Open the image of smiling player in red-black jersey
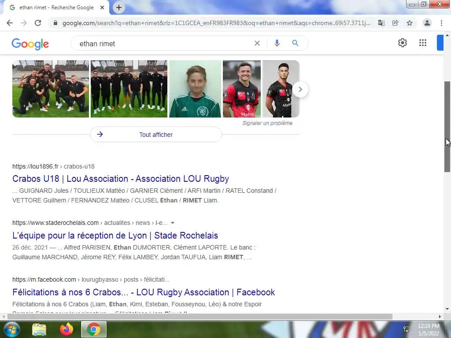The width and height of the screenshot is (451, 338). [242, 89]
